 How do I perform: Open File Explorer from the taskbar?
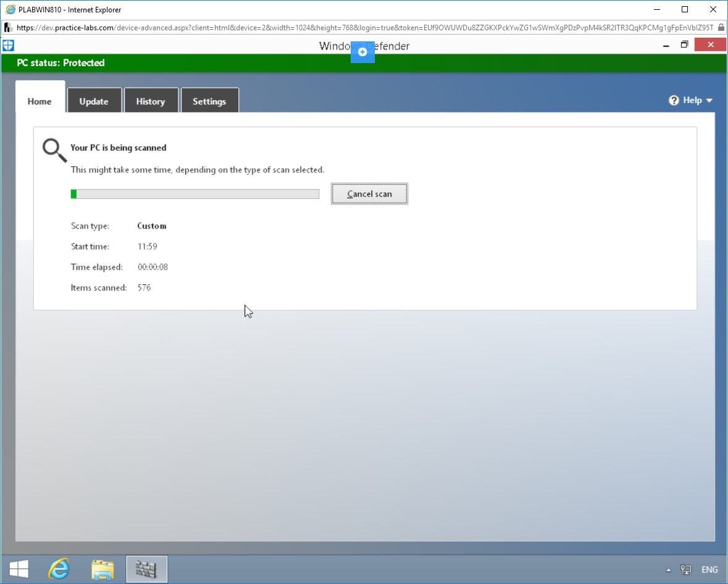point(103,569)
